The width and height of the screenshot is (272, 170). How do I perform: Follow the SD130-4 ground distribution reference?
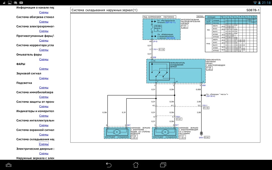click(211, 96)
